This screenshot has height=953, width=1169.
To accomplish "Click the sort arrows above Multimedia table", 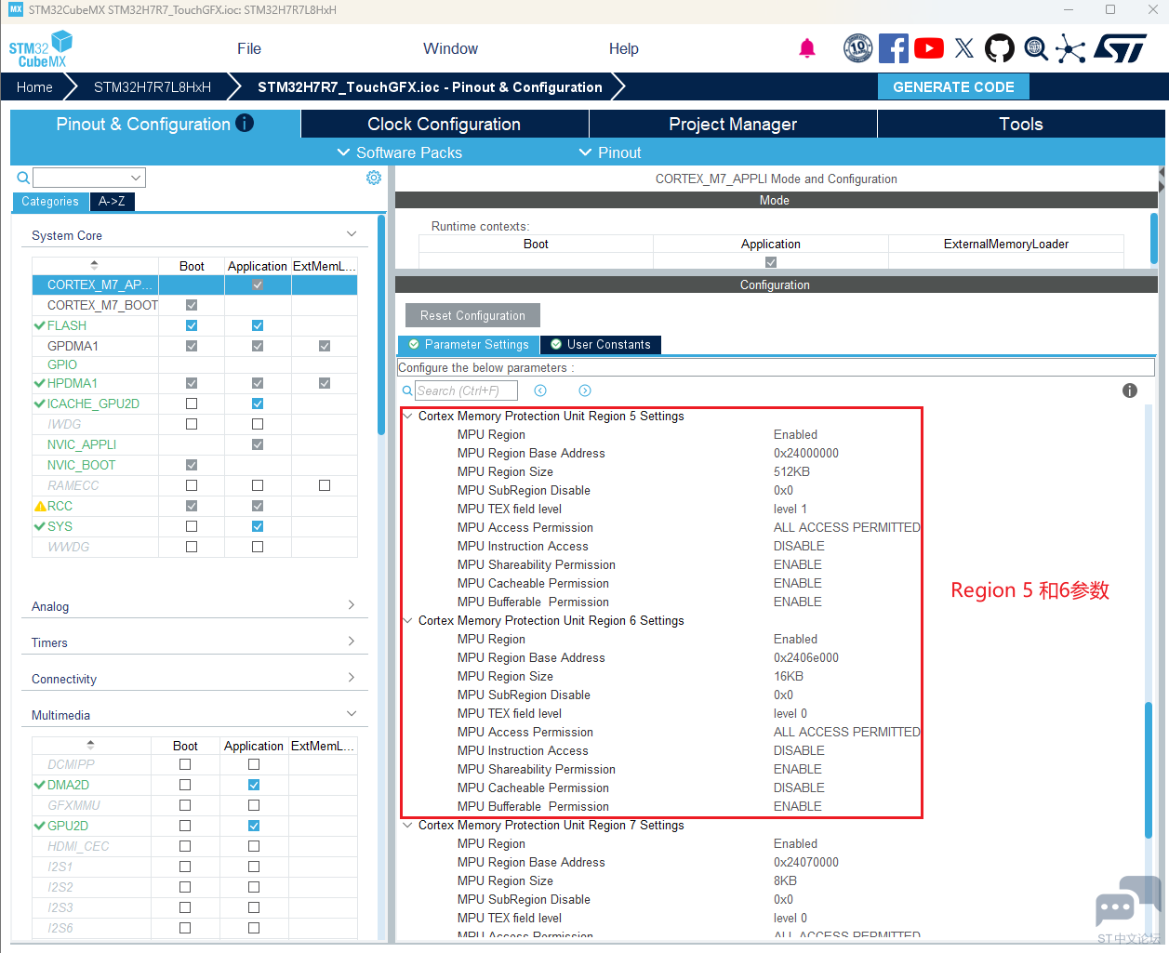I will [x=90, y=745].
